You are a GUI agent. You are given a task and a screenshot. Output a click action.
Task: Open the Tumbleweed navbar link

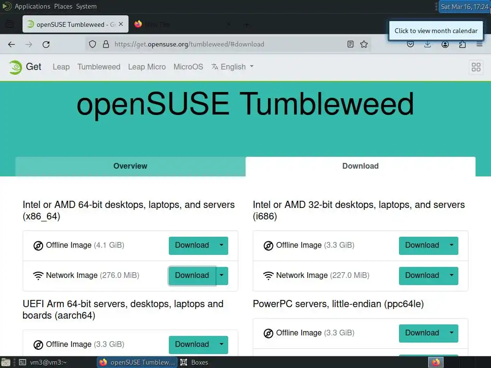pos(99,67)
